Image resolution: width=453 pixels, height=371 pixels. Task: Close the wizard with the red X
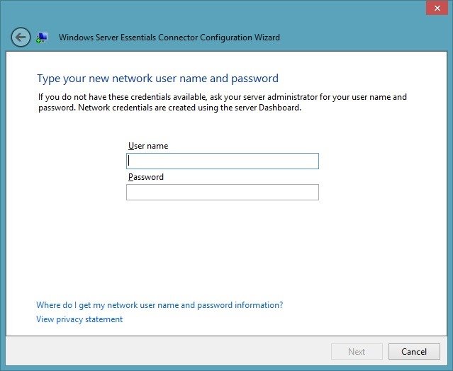click(437, 8)
